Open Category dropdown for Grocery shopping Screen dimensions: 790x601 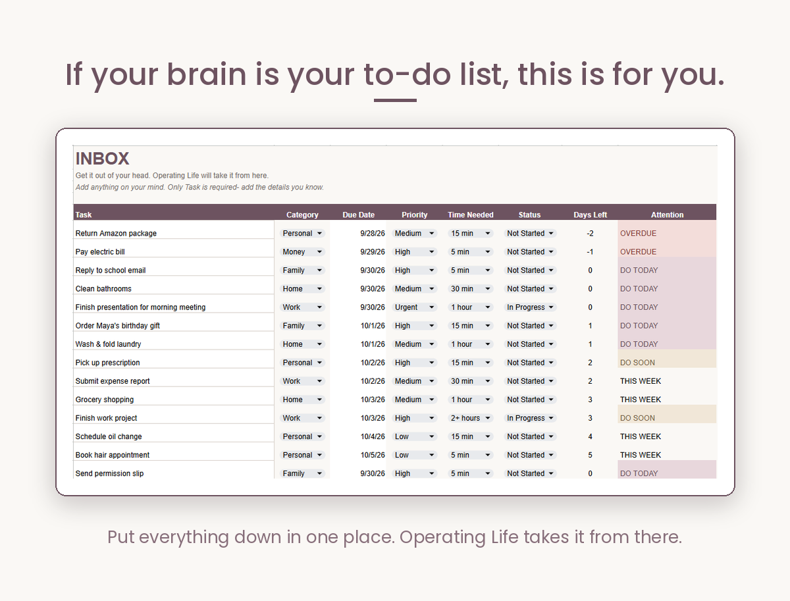pyautogui.click(x=302, y=399)
